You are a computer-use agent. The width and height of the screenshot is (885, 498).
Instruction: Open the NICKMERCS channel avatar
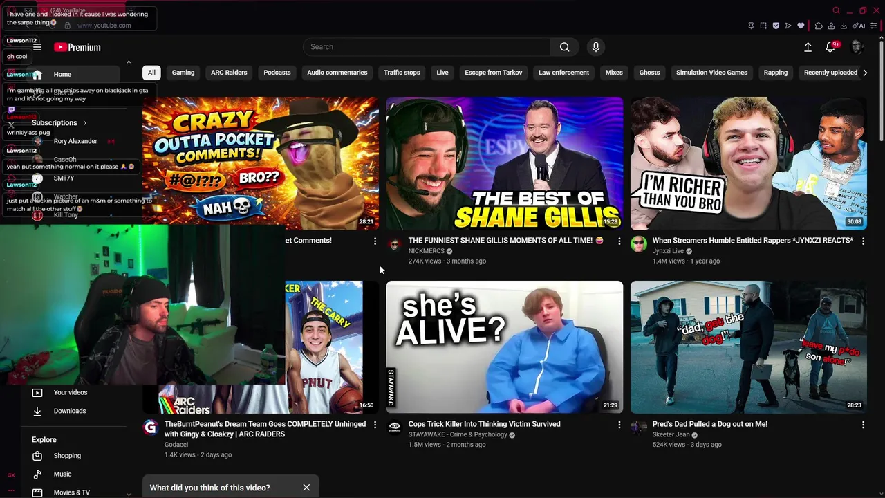(394, 244)
